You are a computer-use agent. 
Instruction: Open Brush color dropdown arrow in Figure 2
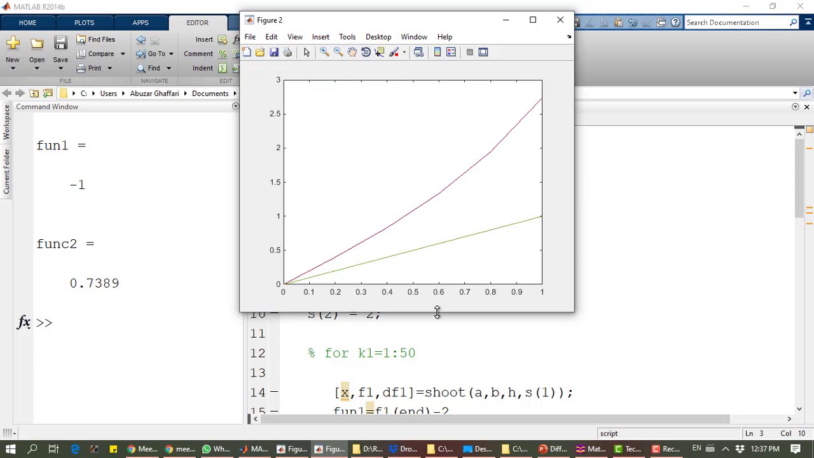(404, 52)
